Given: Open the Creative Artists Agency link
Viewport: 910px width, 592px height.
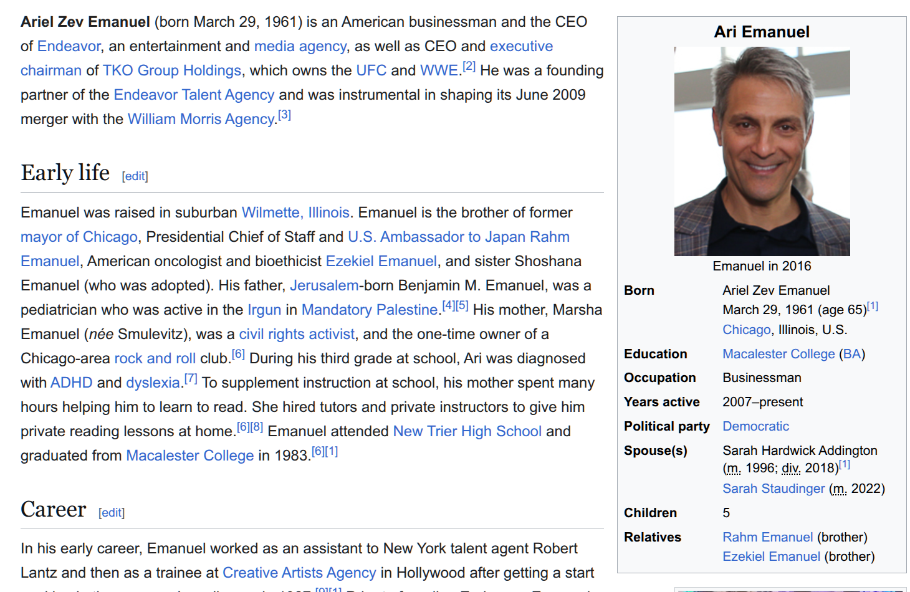Looking at the screenshot, I should (x=299, y=573).
